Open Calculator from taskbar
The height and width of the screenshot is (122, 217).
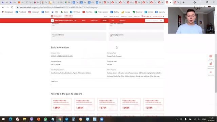74,119
